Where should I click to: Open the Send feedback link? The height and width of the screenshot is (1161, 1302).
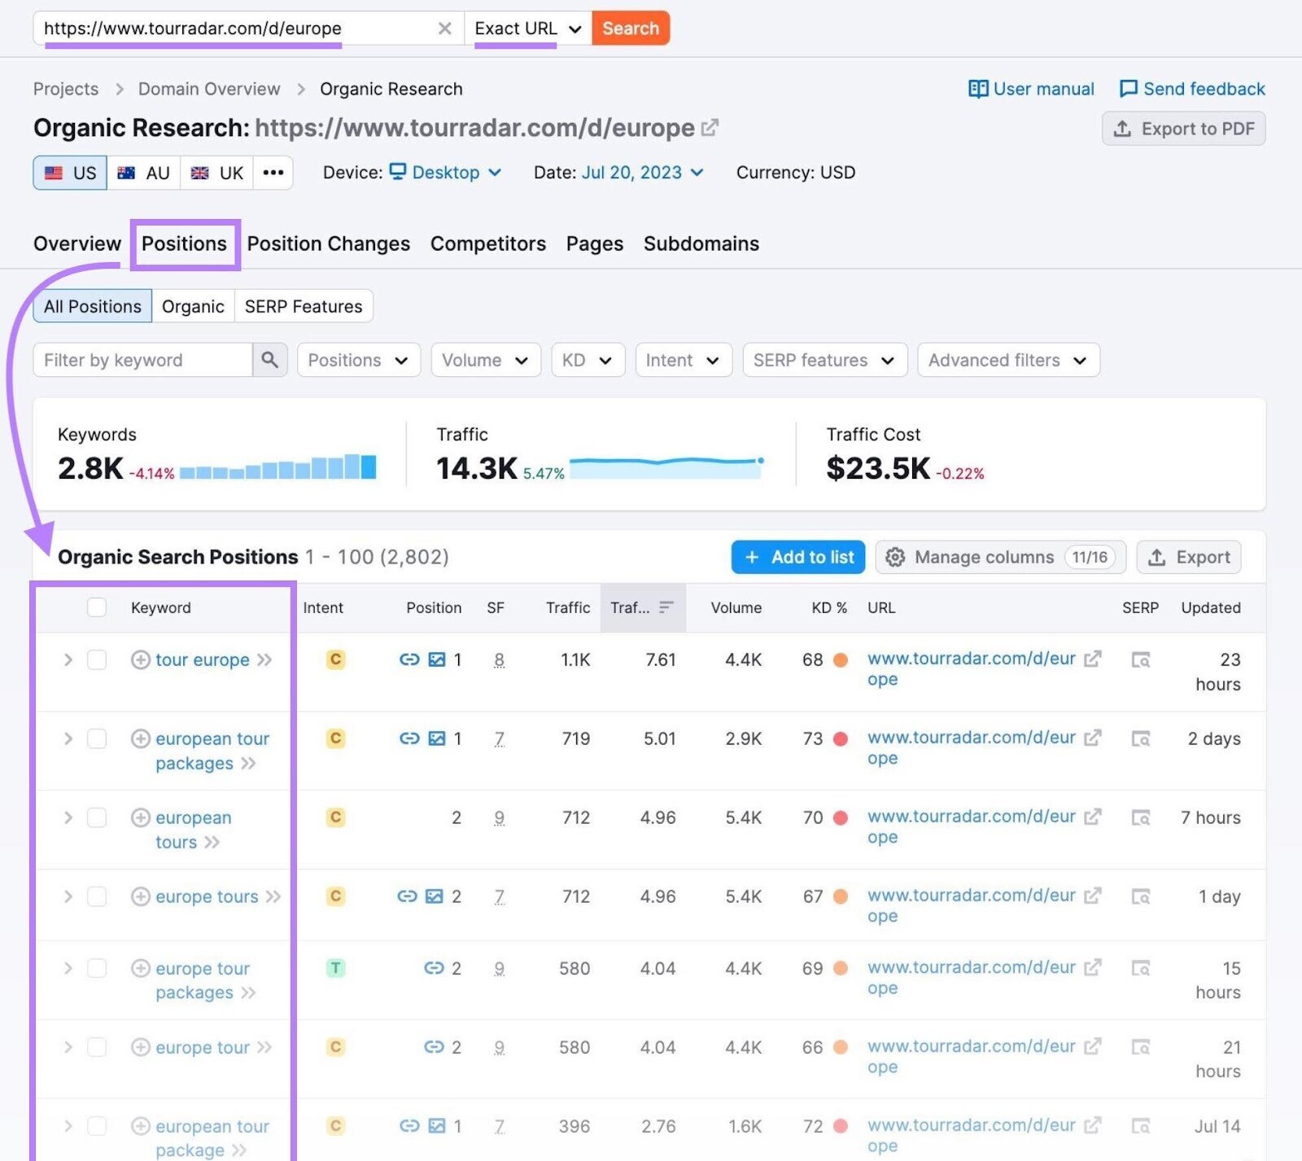[1193, 89]
